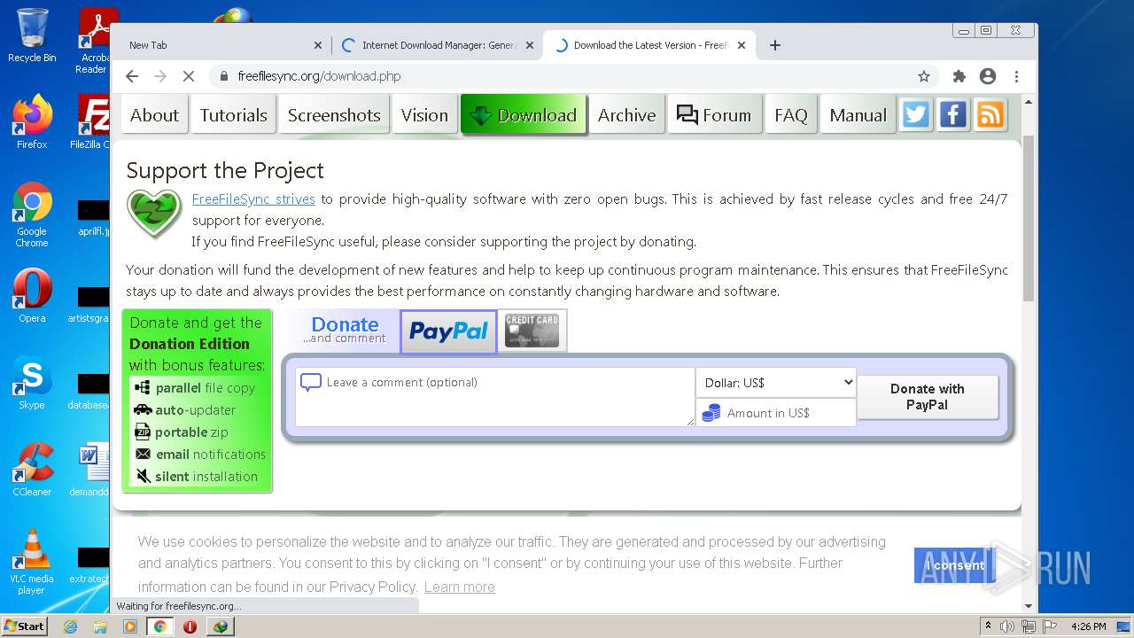Image resolution: width=1134 pixels, height=638 pixels.
Task: Accept cookies with I consent button
Action: (x=955, y=565)
